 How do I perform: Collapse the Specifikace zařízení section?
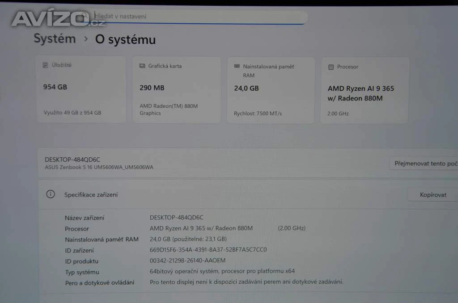(224, 194)
